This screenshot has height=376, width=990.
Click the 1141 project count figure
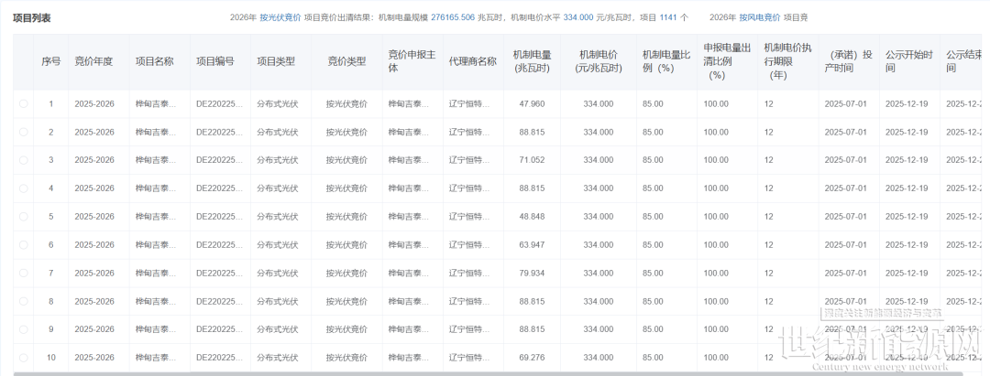tap(668, 17)
